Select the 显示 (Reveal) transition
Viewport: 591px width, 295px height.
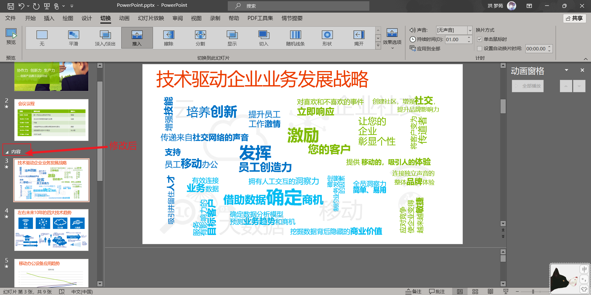point(232,38)
